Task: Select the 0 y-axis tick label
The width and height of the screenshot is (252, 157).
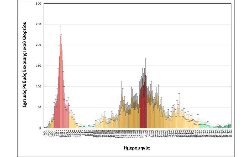Action: coord(40,128)
